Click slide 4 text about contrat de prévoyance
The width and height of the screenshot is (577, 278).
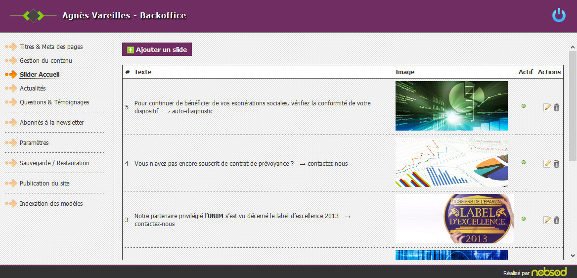(241, 164)
